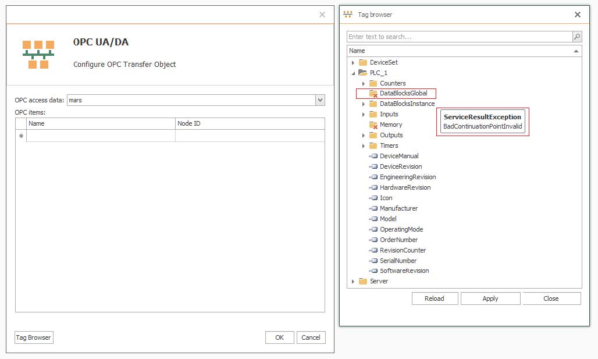Open the Tag Browser button
This screenshot has height=359, width=598.
click(x=34, y=337)
